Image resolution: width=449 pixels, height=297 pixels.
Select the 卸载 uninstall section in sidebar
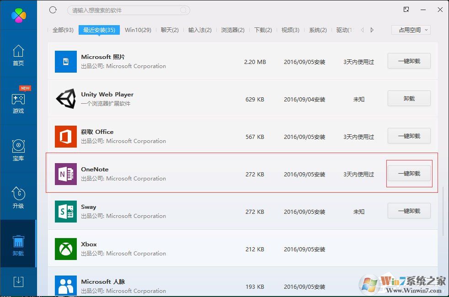click(18, 244)
